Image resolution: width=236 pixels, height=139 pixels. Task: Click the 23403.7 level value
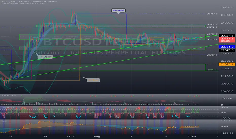point(212,34)
